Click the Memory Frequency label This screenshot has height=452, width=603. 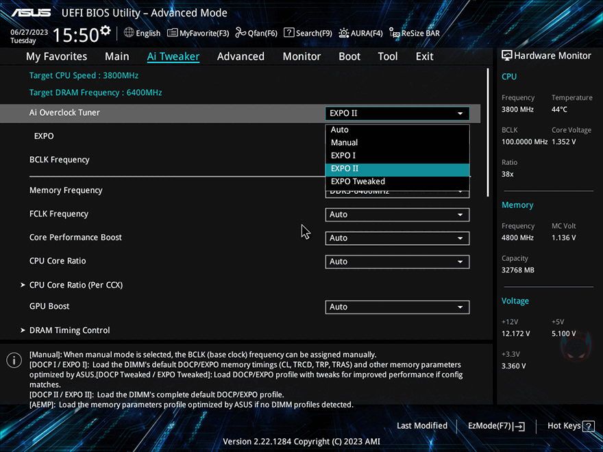66,190
